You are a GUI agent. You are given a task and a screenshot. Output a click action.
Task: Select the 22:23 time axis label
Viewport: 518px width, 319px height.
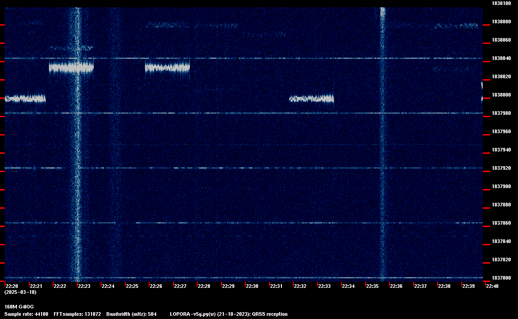click(x=84, y=286)
